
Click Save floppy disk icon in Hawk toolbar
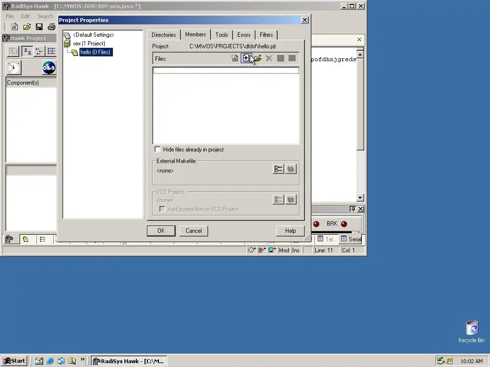[39, 27]
